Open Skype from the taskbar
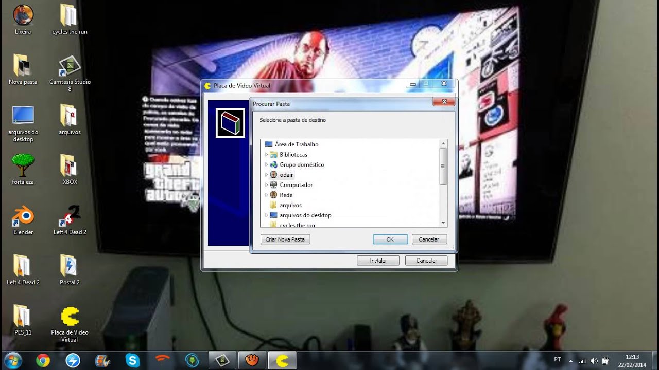This screenshot has height=370, width=659. coord(133,360)
